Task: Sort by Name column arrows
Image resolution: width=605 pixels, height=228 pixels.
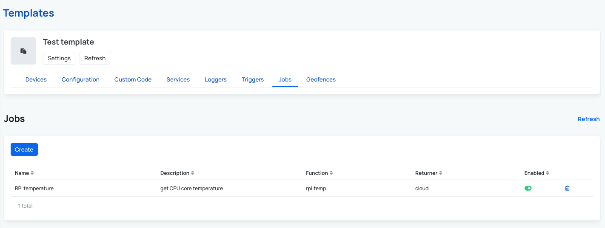Action: coord(32,173)
